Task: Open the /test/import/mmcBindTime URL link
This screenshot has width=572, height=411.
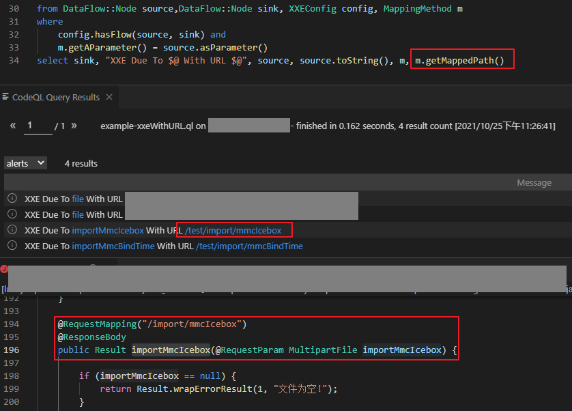Action: tap(249, 246)
